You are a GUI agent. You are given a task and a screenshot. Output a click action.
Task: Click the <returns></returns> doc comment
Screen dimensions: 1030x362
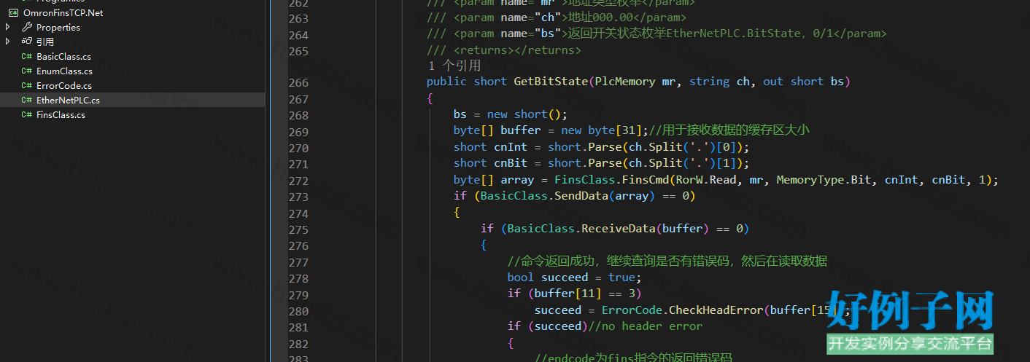point(517,50)
